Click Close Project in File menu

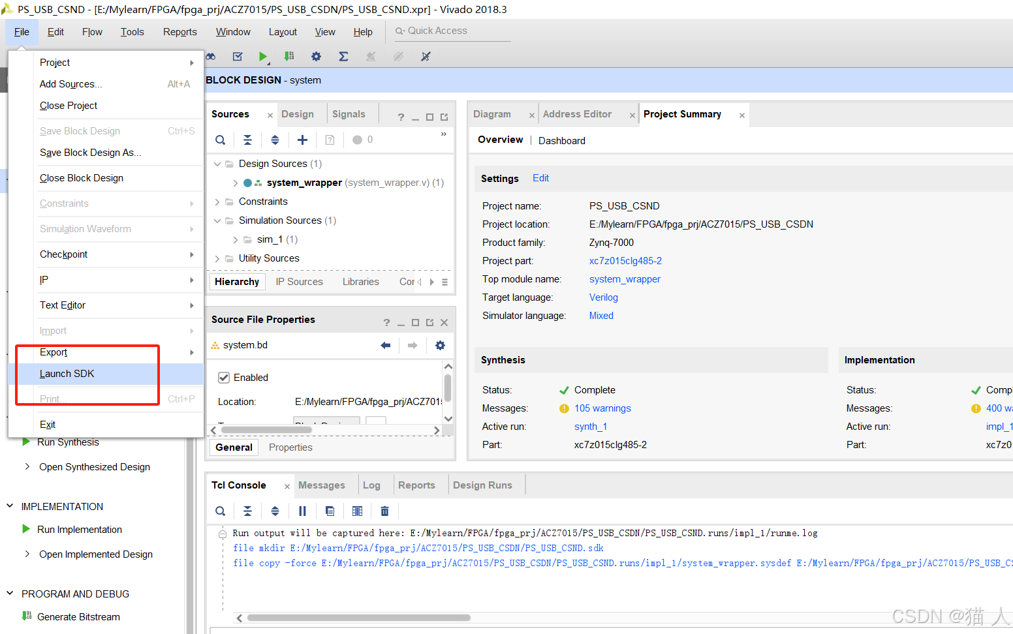(106, 106)
